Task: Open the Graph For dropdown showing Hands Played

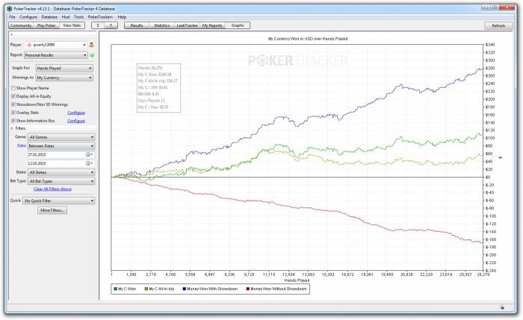Action: pos(64,69)
